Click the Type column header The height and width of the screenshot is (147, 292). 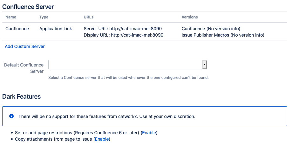[x=44, y=17]
